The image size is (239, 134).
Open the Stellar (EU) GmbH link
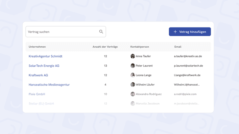[41, 104]
